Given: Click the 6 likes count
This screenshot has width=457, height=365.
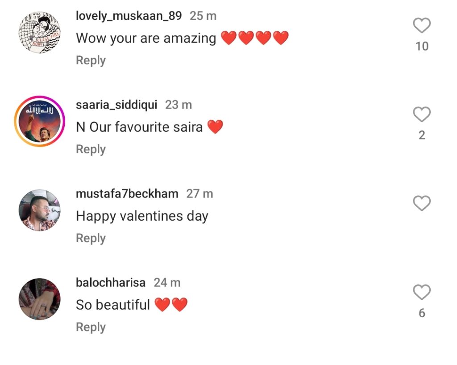Looking at the screenshot, I should click(422, 313).
